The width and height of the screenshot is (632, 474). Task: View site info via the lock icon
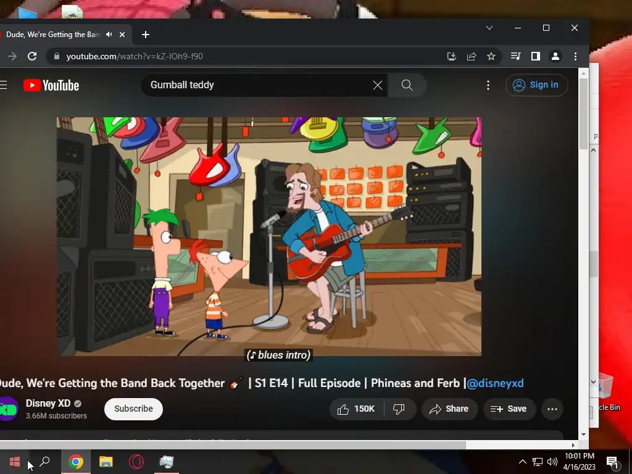(x=57, y=56)
